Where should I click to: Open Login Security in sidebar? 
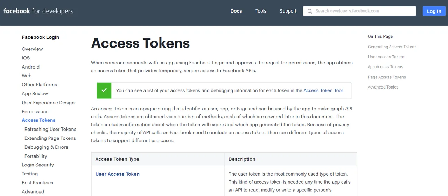(x=38, y=165)
